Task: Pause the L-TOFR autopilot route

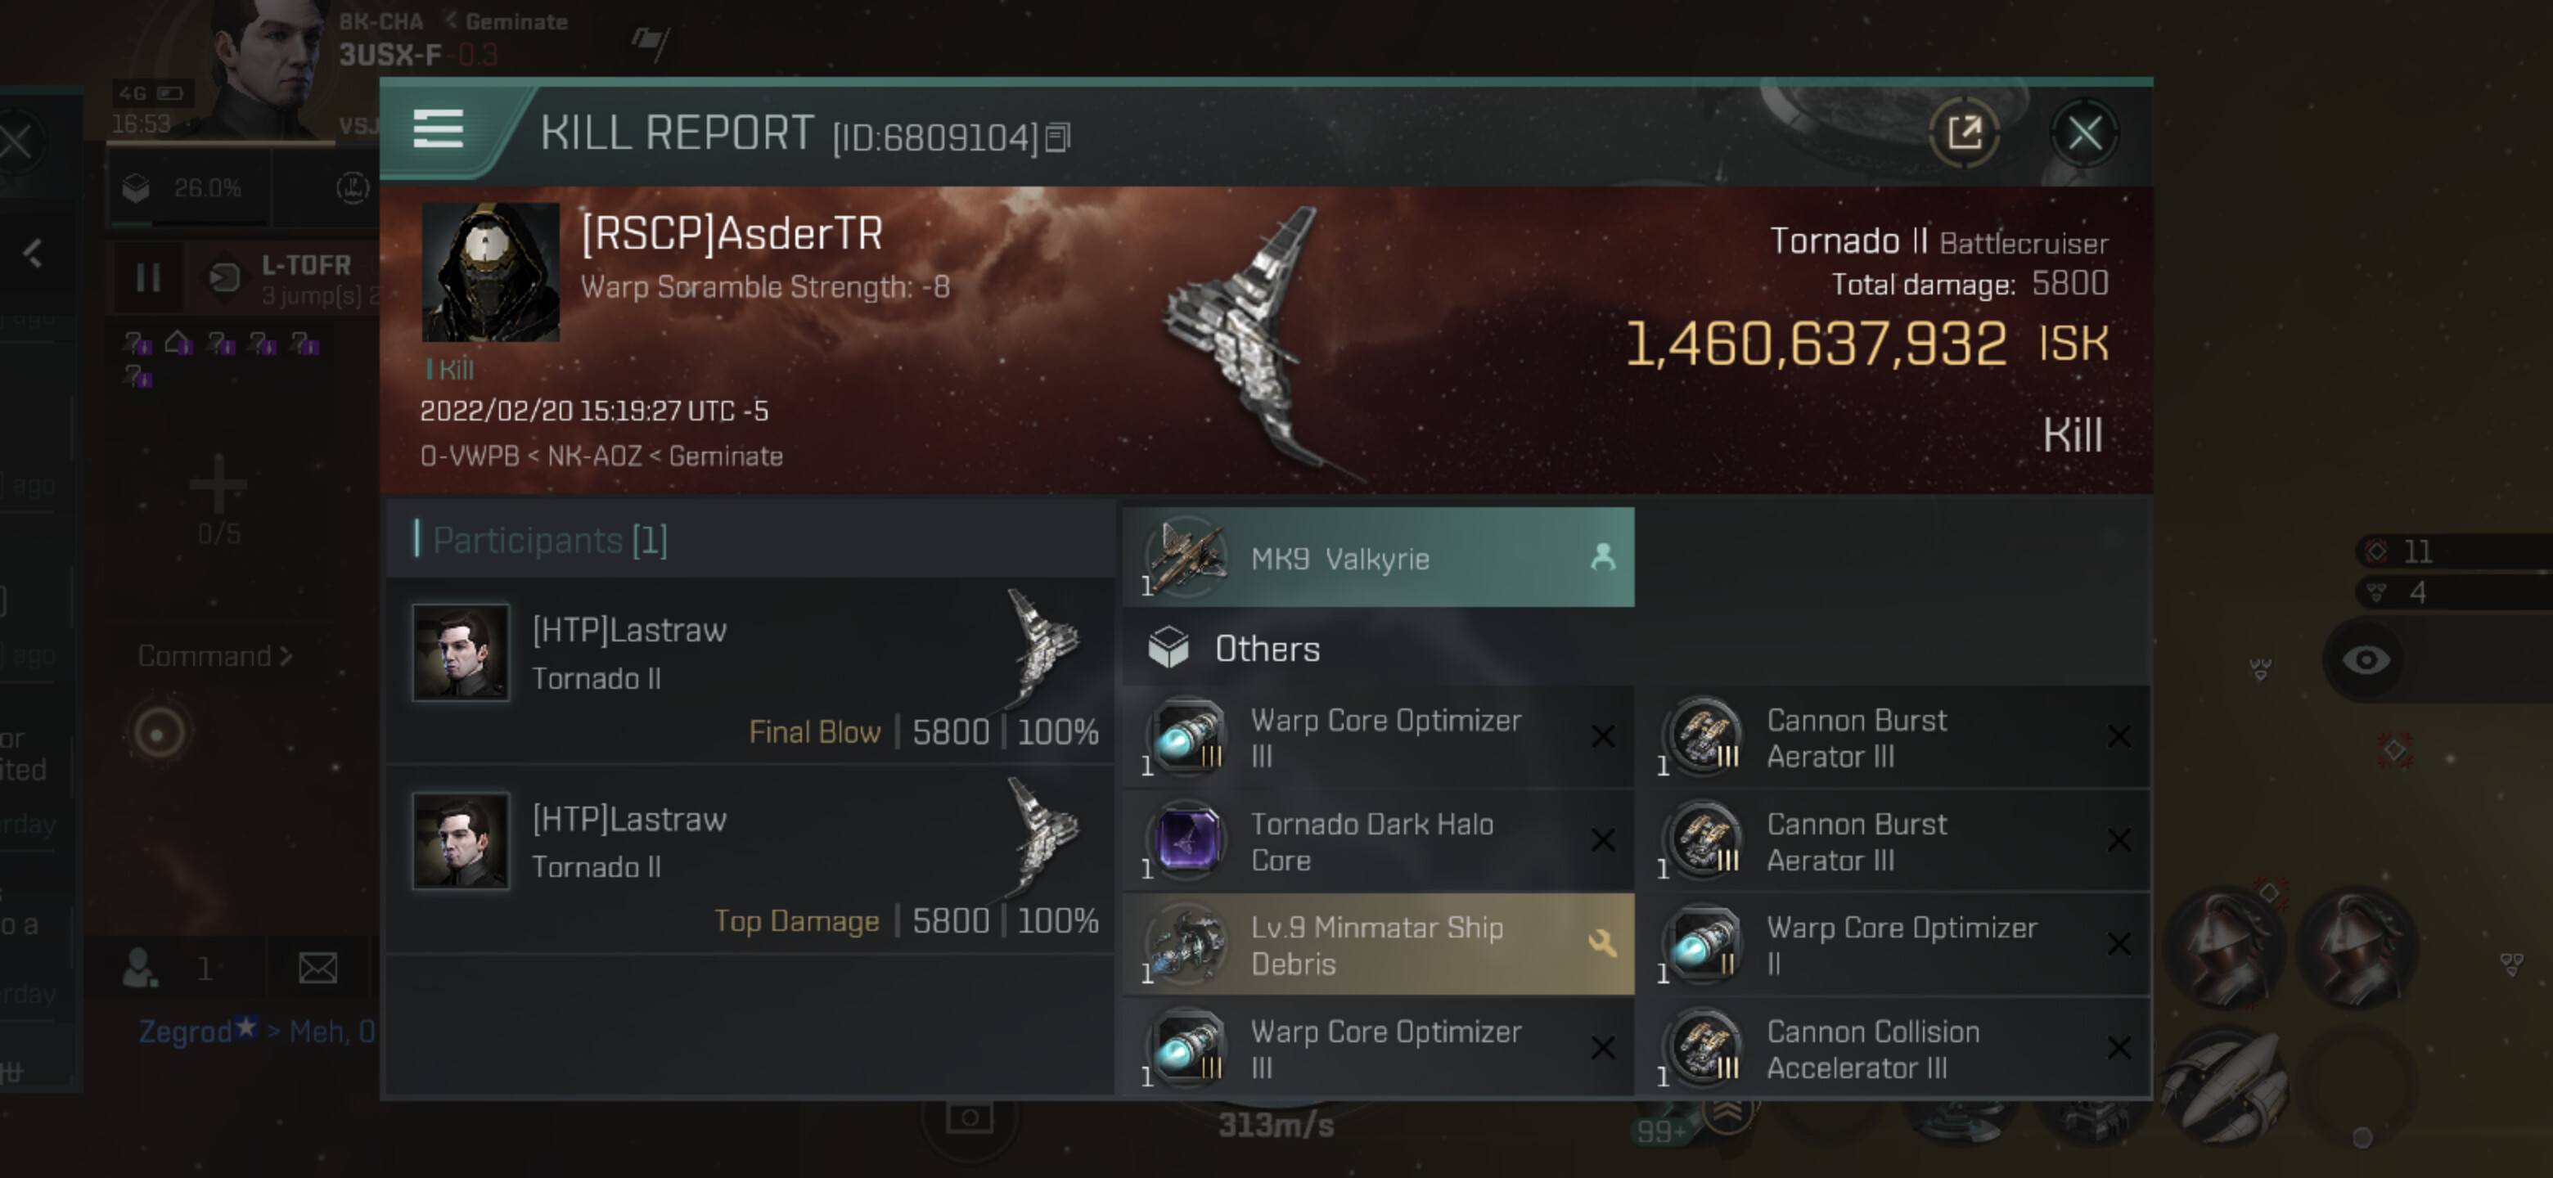Action: tap(149, 277)
